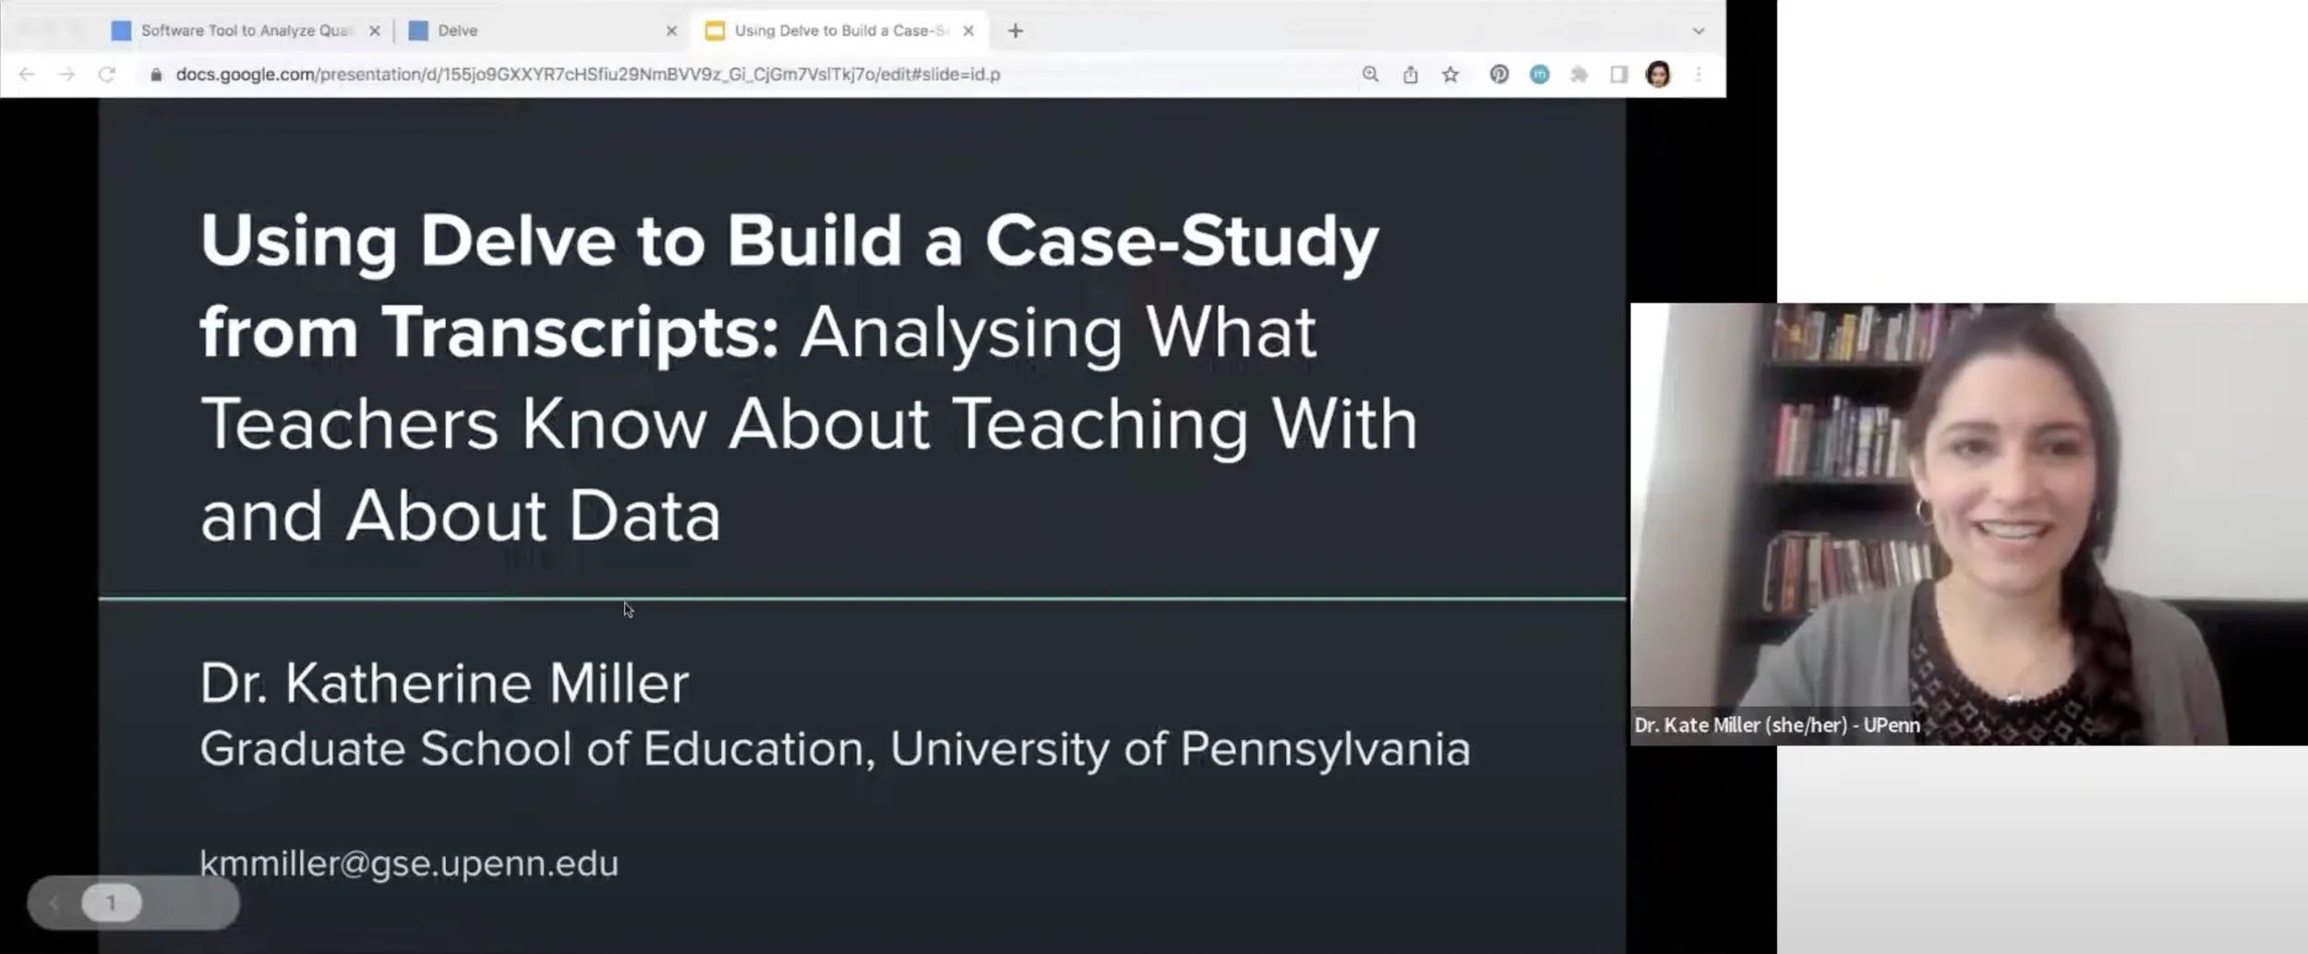This screenshot has height=954, width=2308.
Task: Click the teal circular extension icon
Action: click(1539, 74)
